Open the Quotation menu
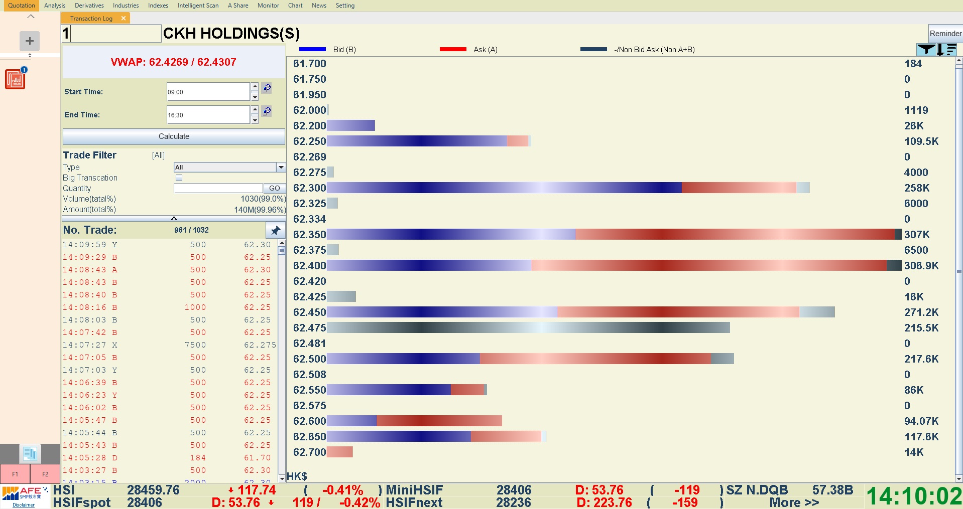The height and width of the screenshot is (509, 963). click(x=22, y=6)
